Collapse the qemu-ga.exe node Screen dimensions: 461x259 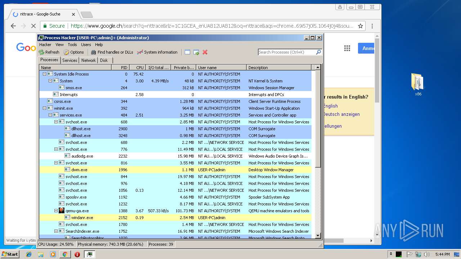56,211
